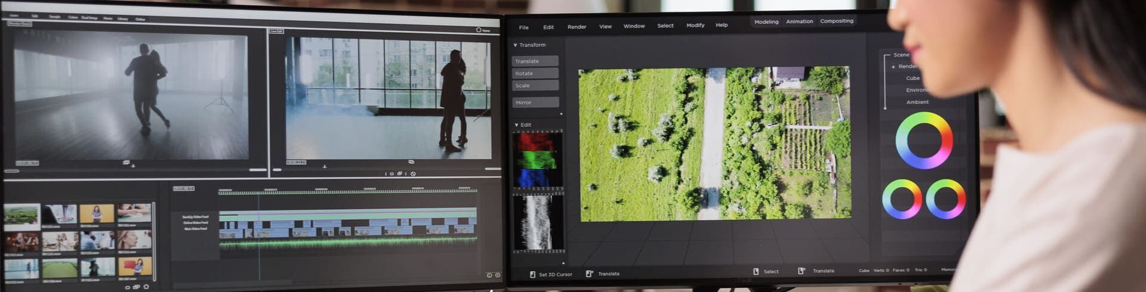Click the Scale button
This screenshot has width=1146, height=292.
535,86
